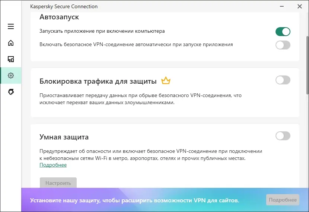Image resolution: width=309 pixels, height=212 pixels.
Task: Click the 'Предупреждает об опасности' description
Action: tap(151, 155)
